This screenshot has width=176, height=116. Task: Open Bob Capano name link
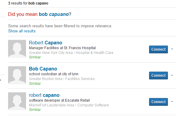[x=43, y=69]
